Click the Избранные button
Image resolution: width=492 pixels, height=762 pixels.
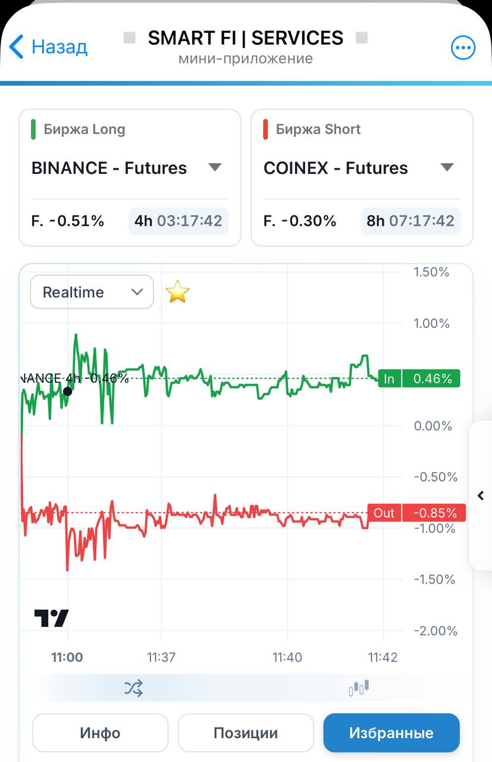click(391, 733)
